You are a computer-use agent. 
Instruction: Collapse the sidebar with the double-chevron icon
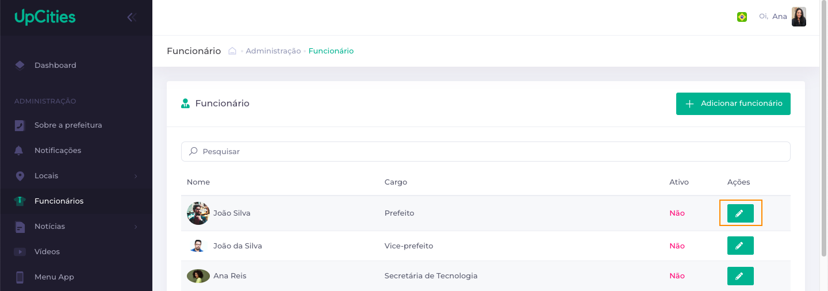pos(132,17)
